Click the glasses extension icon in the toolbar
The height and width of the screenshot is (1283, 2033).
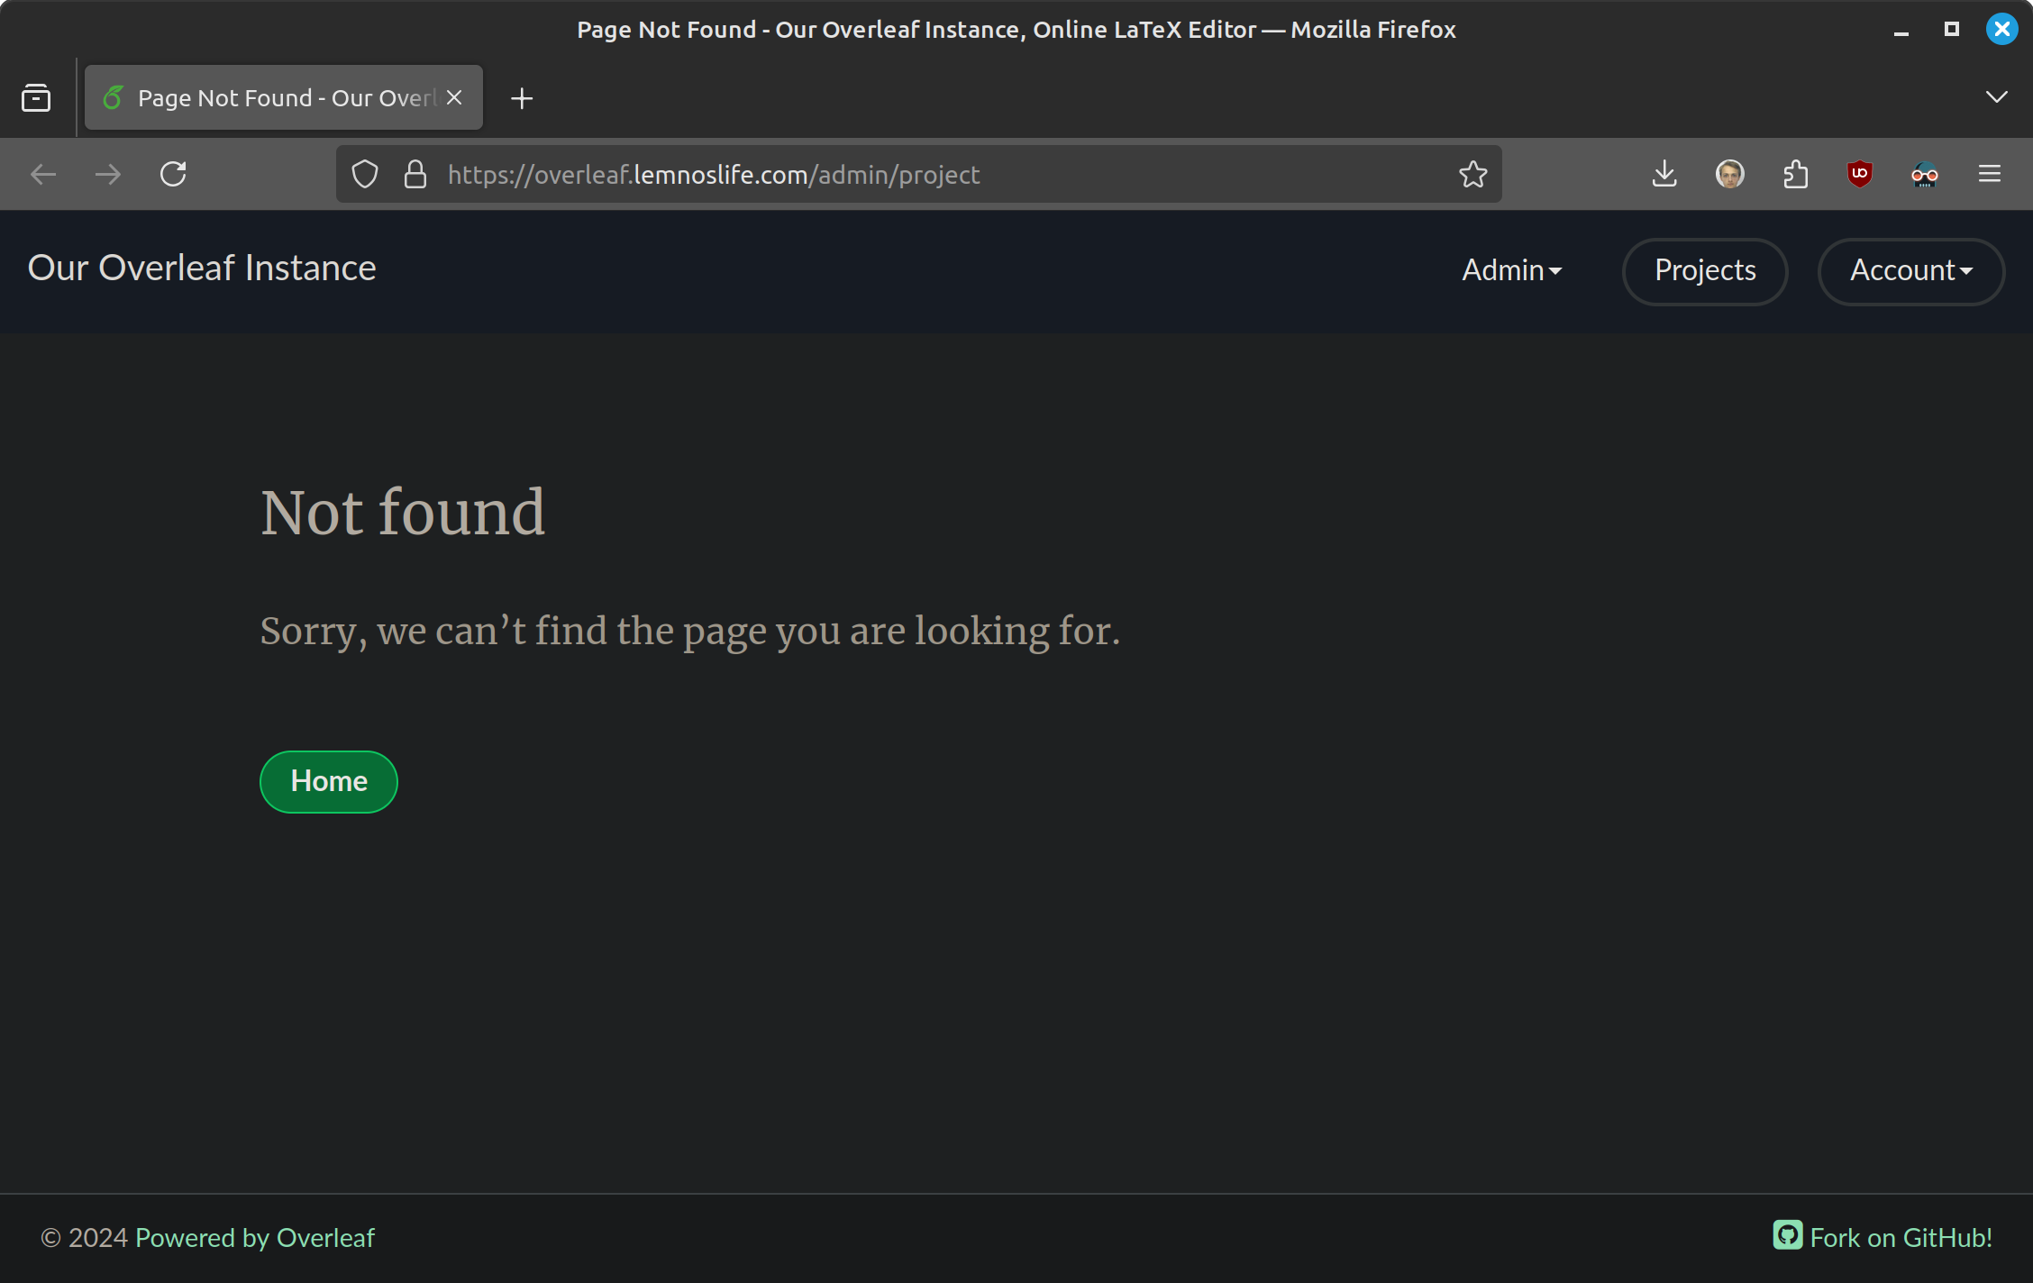coord(1924,174)
